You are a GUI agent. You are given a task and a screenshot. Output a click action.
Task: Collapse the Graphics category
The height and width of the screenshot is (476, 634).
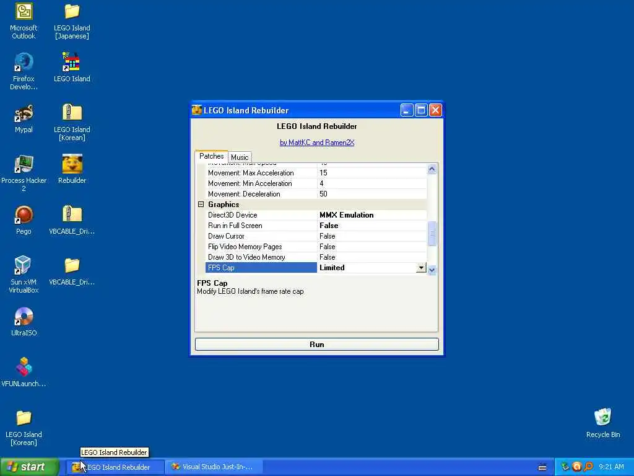coord(201,205)
